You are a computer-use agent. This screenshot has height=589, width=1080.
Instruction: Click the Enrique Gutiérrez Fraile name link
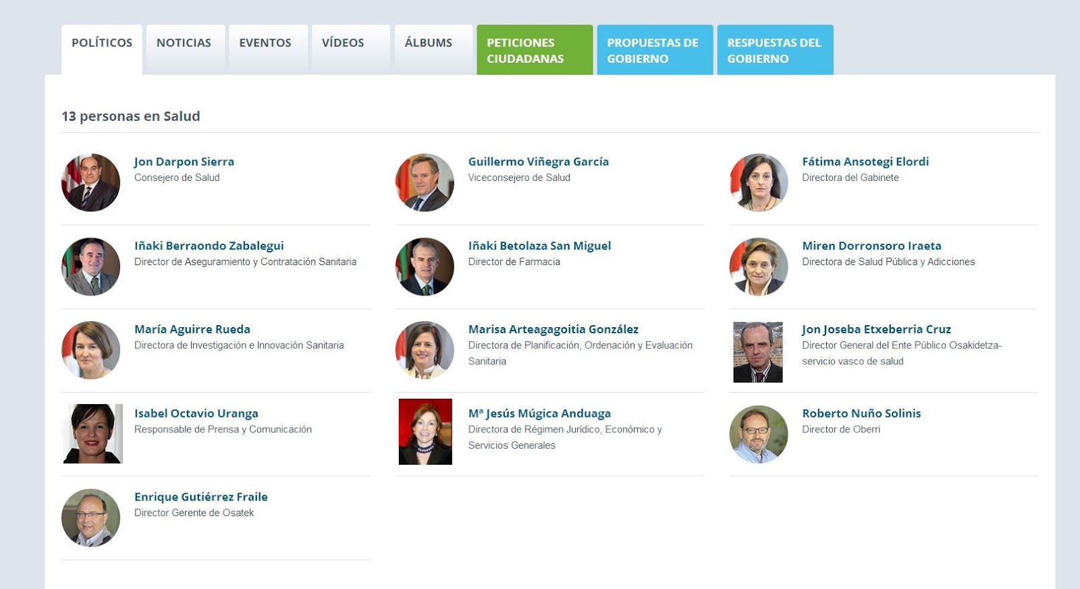[200, 497]
